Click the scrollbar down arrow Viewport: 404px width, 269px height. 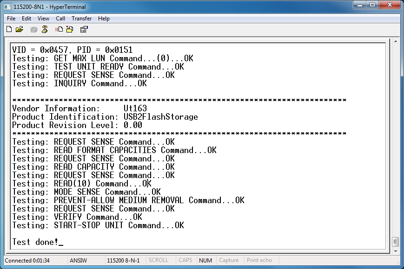point(396,251)
